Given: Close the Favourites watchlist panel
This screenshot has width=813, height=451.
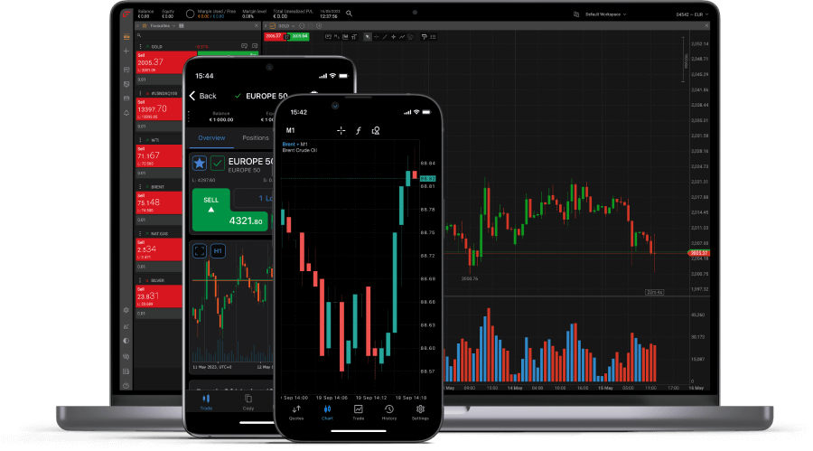Looking at the screenshot, I should tap(257, 25).
